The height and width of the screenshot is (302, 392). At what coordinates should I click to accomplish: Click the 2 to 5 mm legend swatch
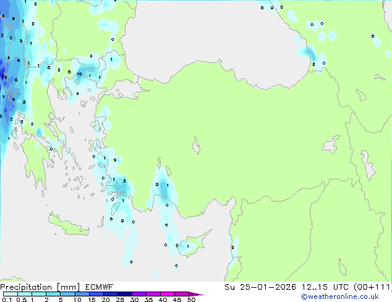53,294
